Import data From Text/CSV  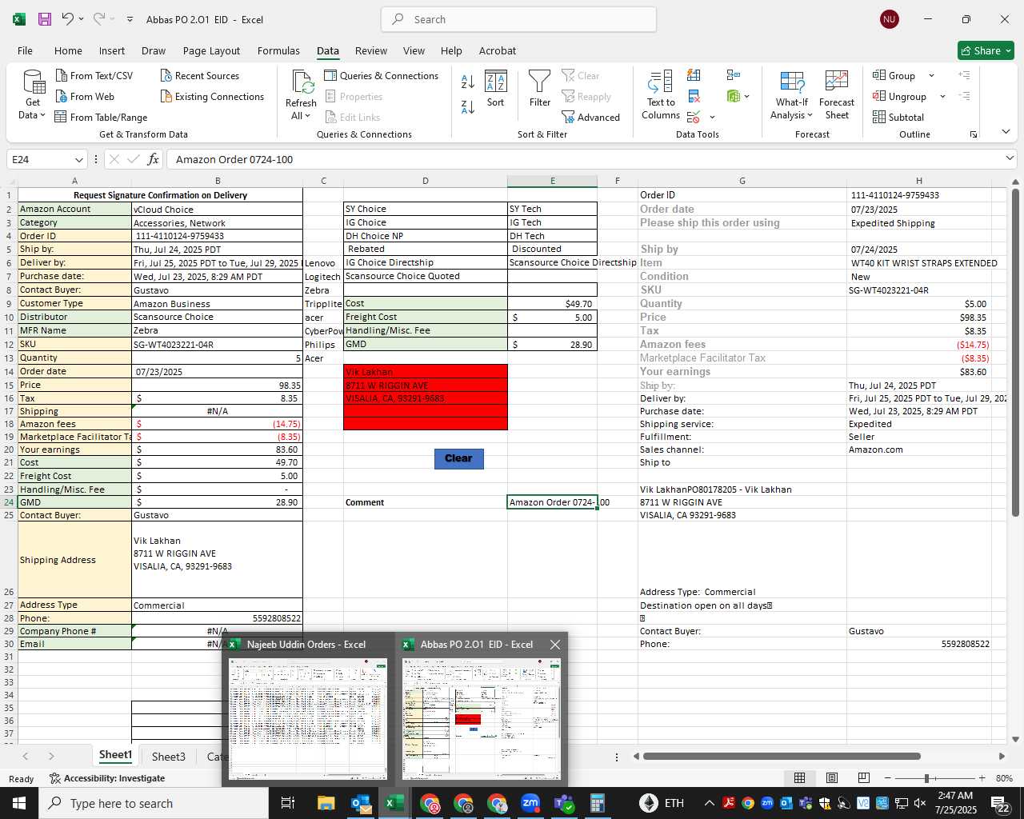94,76
